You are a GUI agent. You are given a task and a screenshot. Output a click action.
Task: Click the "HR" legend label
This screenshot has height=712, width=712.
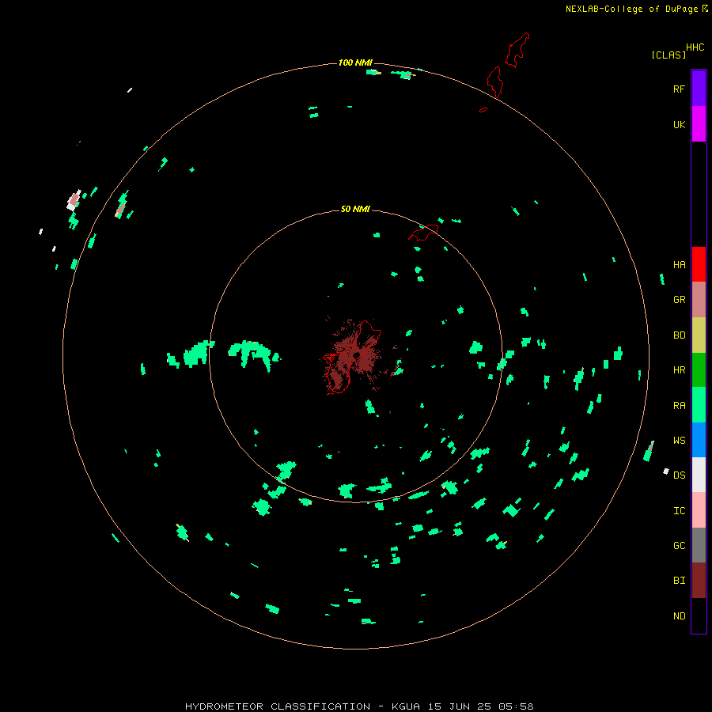679,370
